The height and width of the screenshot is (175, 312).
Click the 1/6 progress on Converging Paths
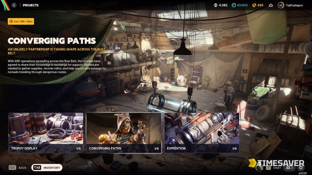click(156, 148)
